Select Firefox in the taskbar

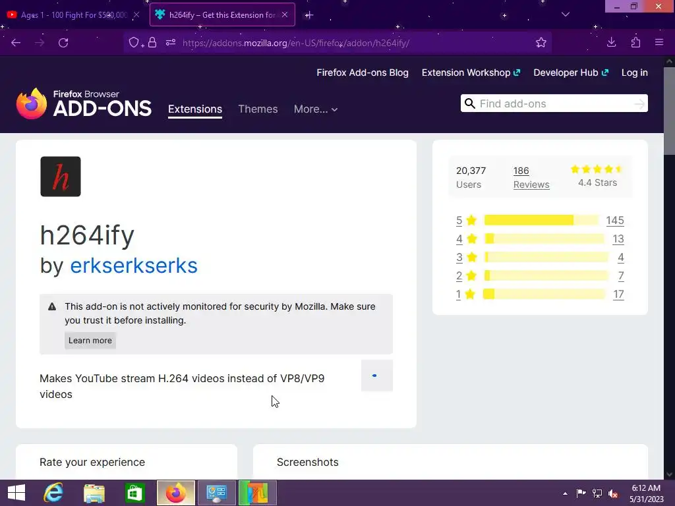pyautogui.click(x=175, y=493)
